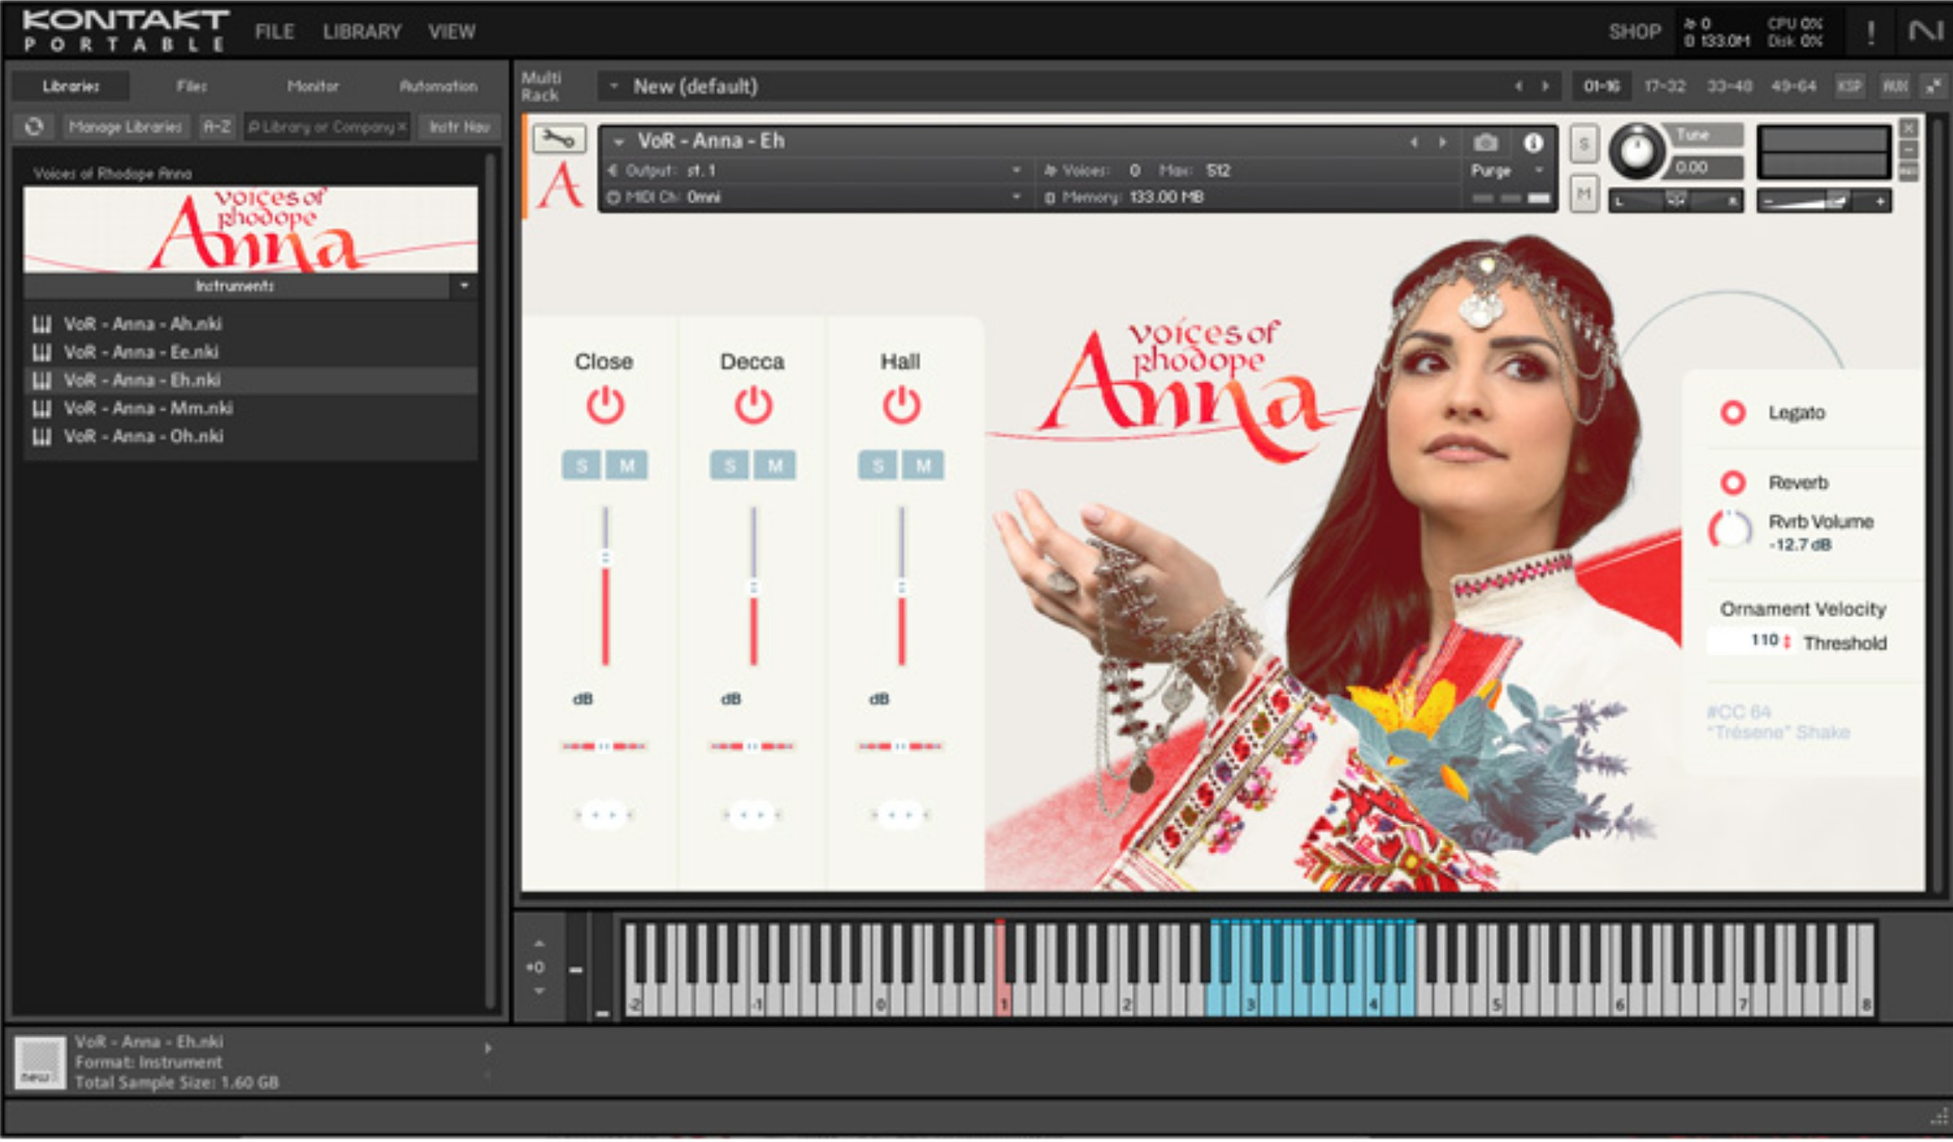Click the exclamation warning icon
Viewport: 1953px width, 1142px height.
(x=1871, y=32)
